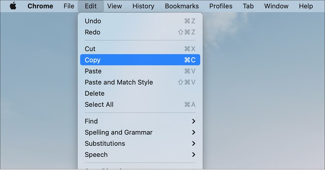Open the Tab menu
Screen dimensions: 325x170
(248, 6)
